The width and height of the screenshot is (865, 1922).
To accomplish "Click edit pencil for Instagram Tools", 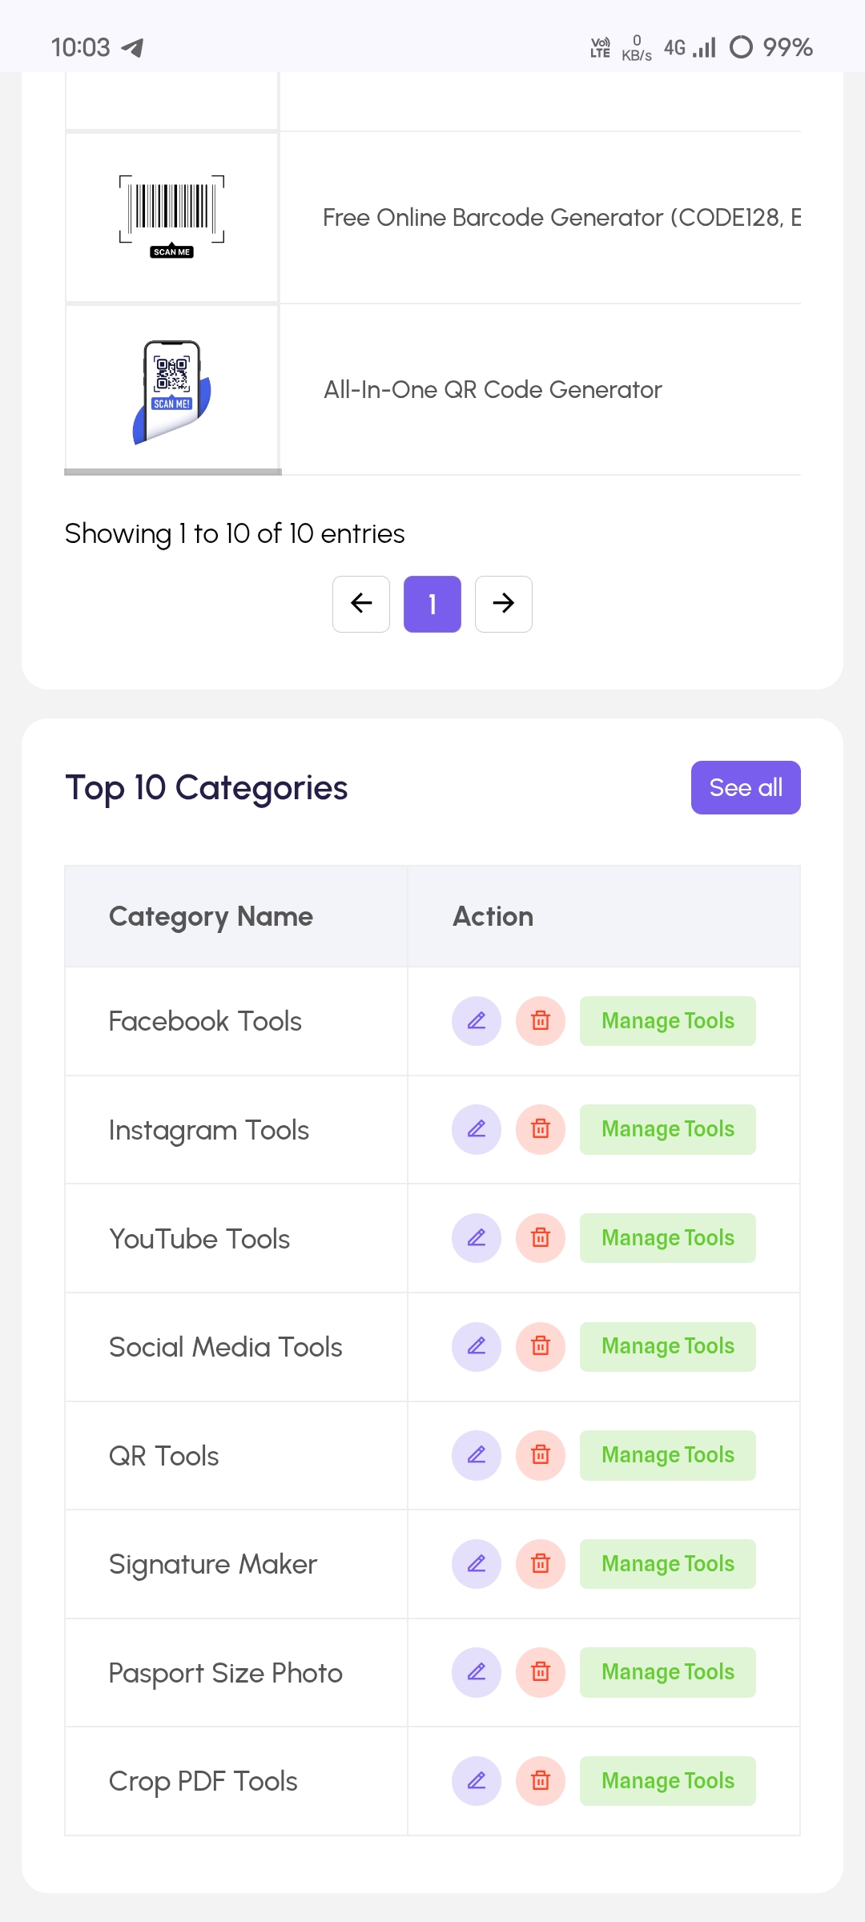I will [x=477, y=1129].
